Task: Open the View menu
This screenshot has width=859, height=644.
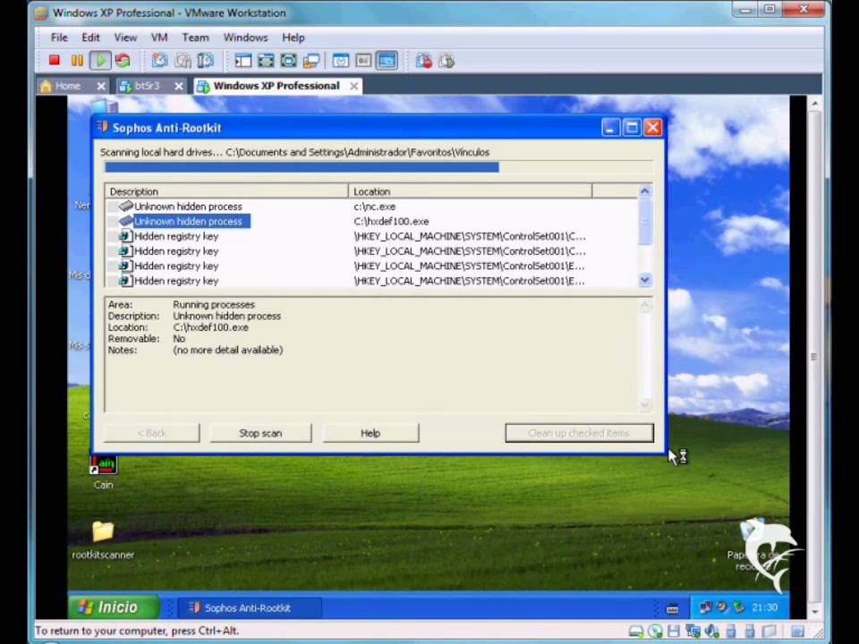Action: pos(125,38)
